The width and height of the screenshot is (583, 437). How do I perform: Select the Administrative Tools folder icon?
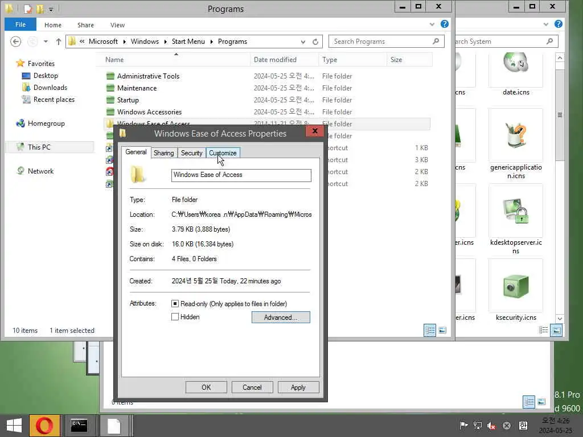tap(110, 76)
